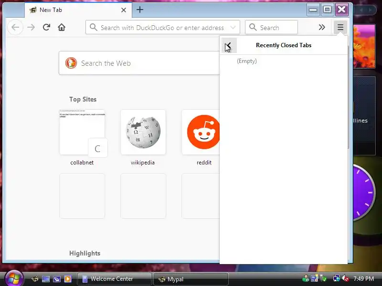Click the collabnet label text

82,163
